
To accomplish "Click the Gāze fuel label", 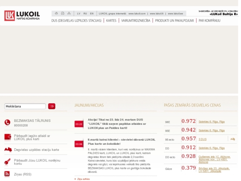I will tap(168, 169).
